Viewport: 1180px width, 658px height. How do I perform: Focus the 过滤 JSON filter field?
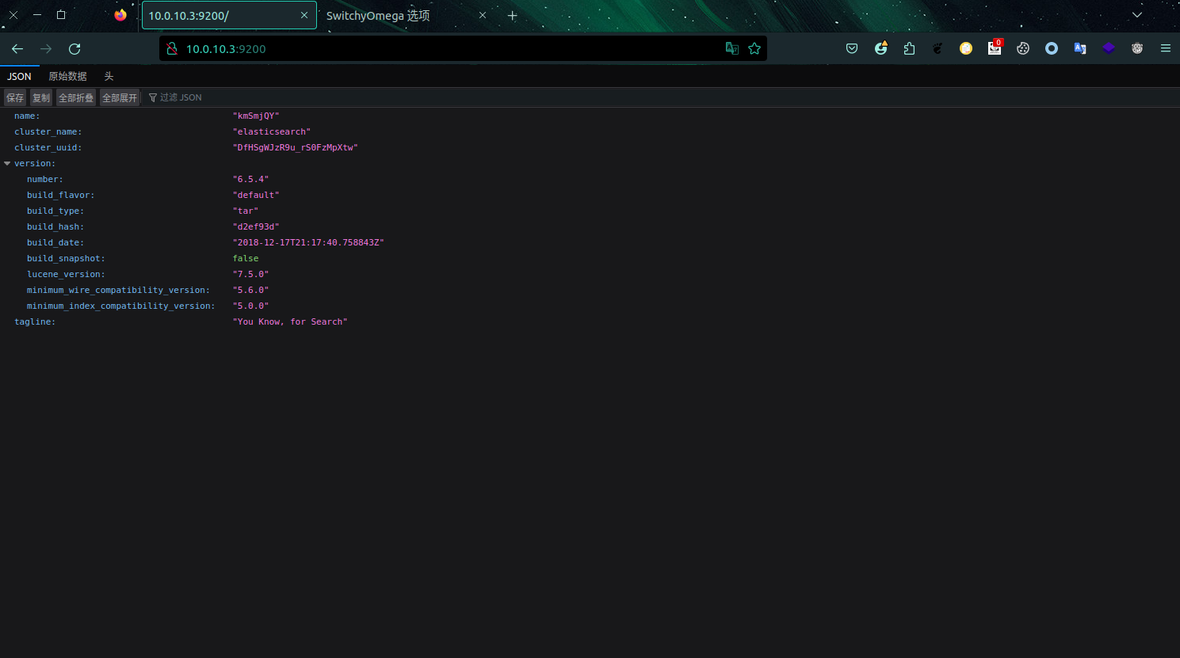[181, 97]
